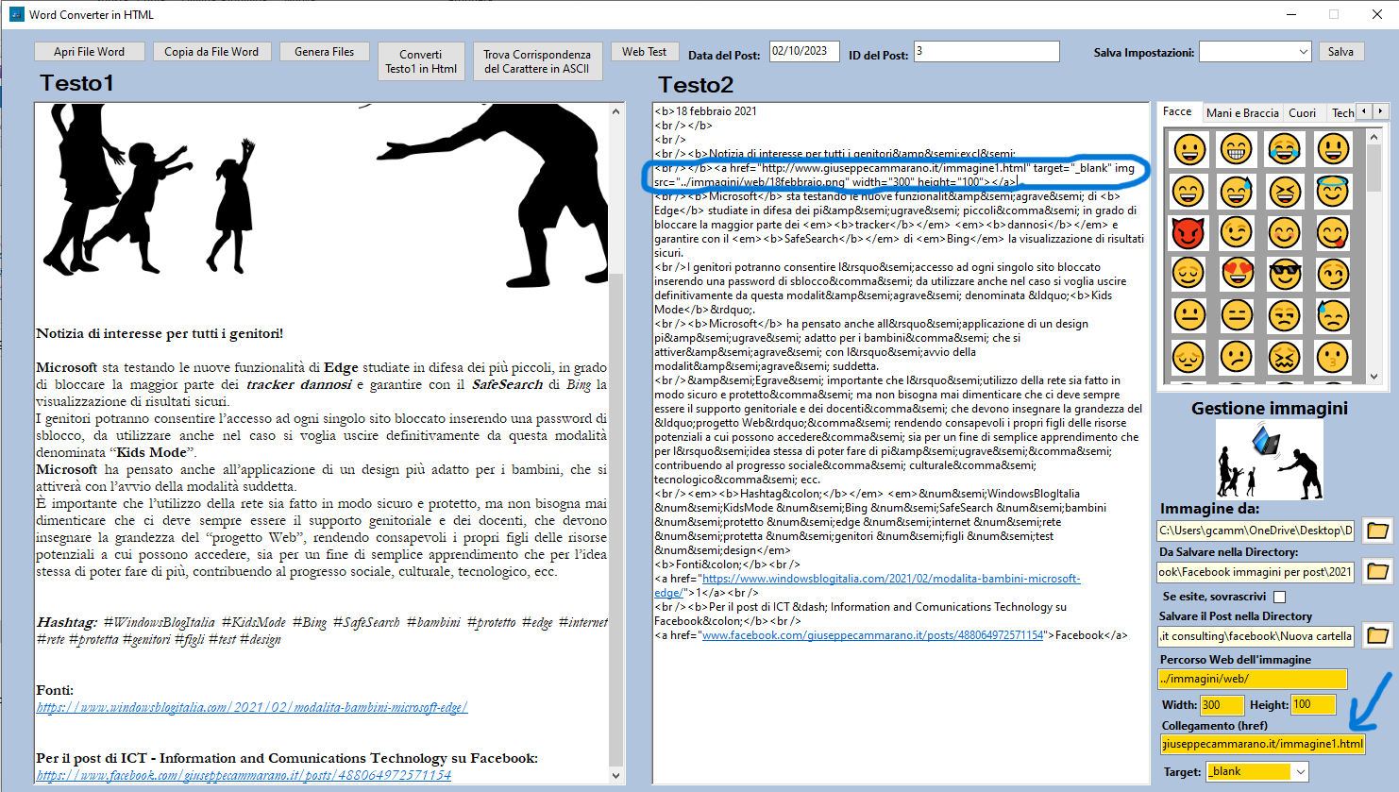Switch to the Mani e Braccia tab
This screenshot has width=1399, height=792.
pyautogui.click(x=1242, y=112)
